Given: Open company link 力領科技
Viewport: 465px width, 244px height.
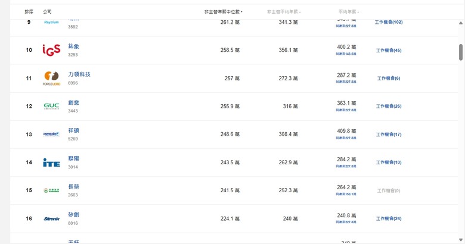Looking at the screenshot, I should pos(79,74).
